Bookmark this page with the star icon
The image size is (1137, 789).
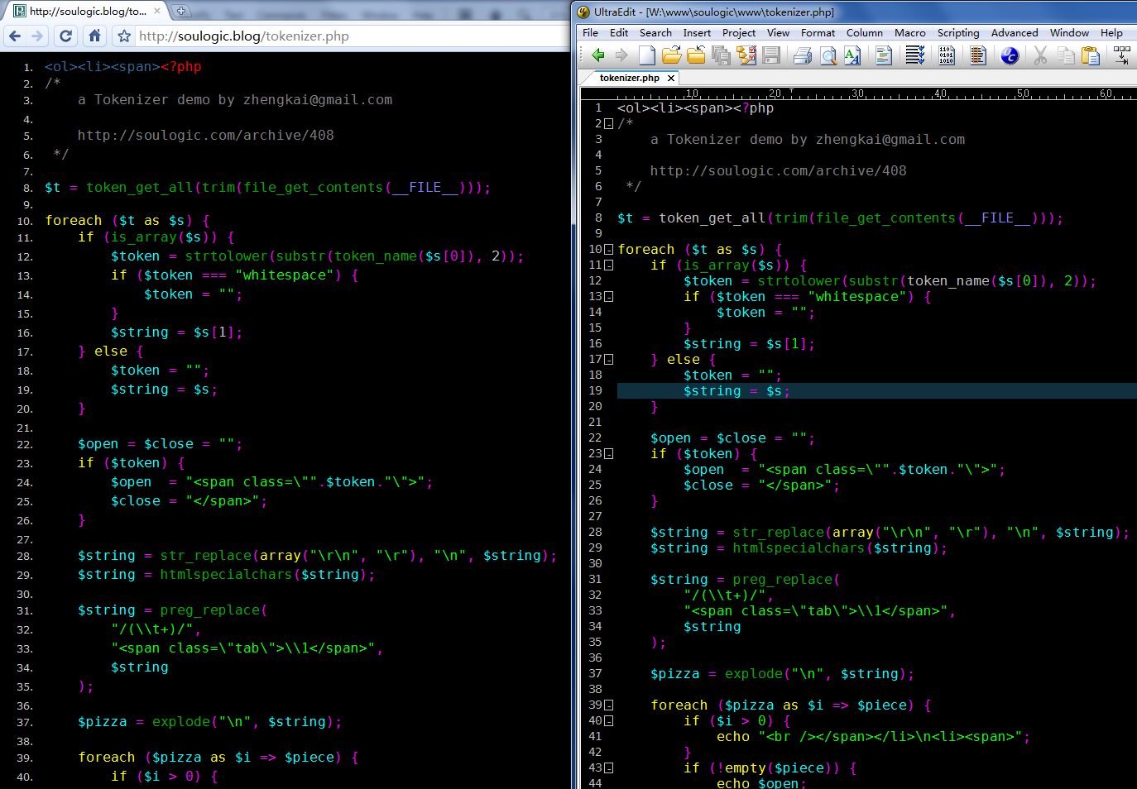coord(124,36)
